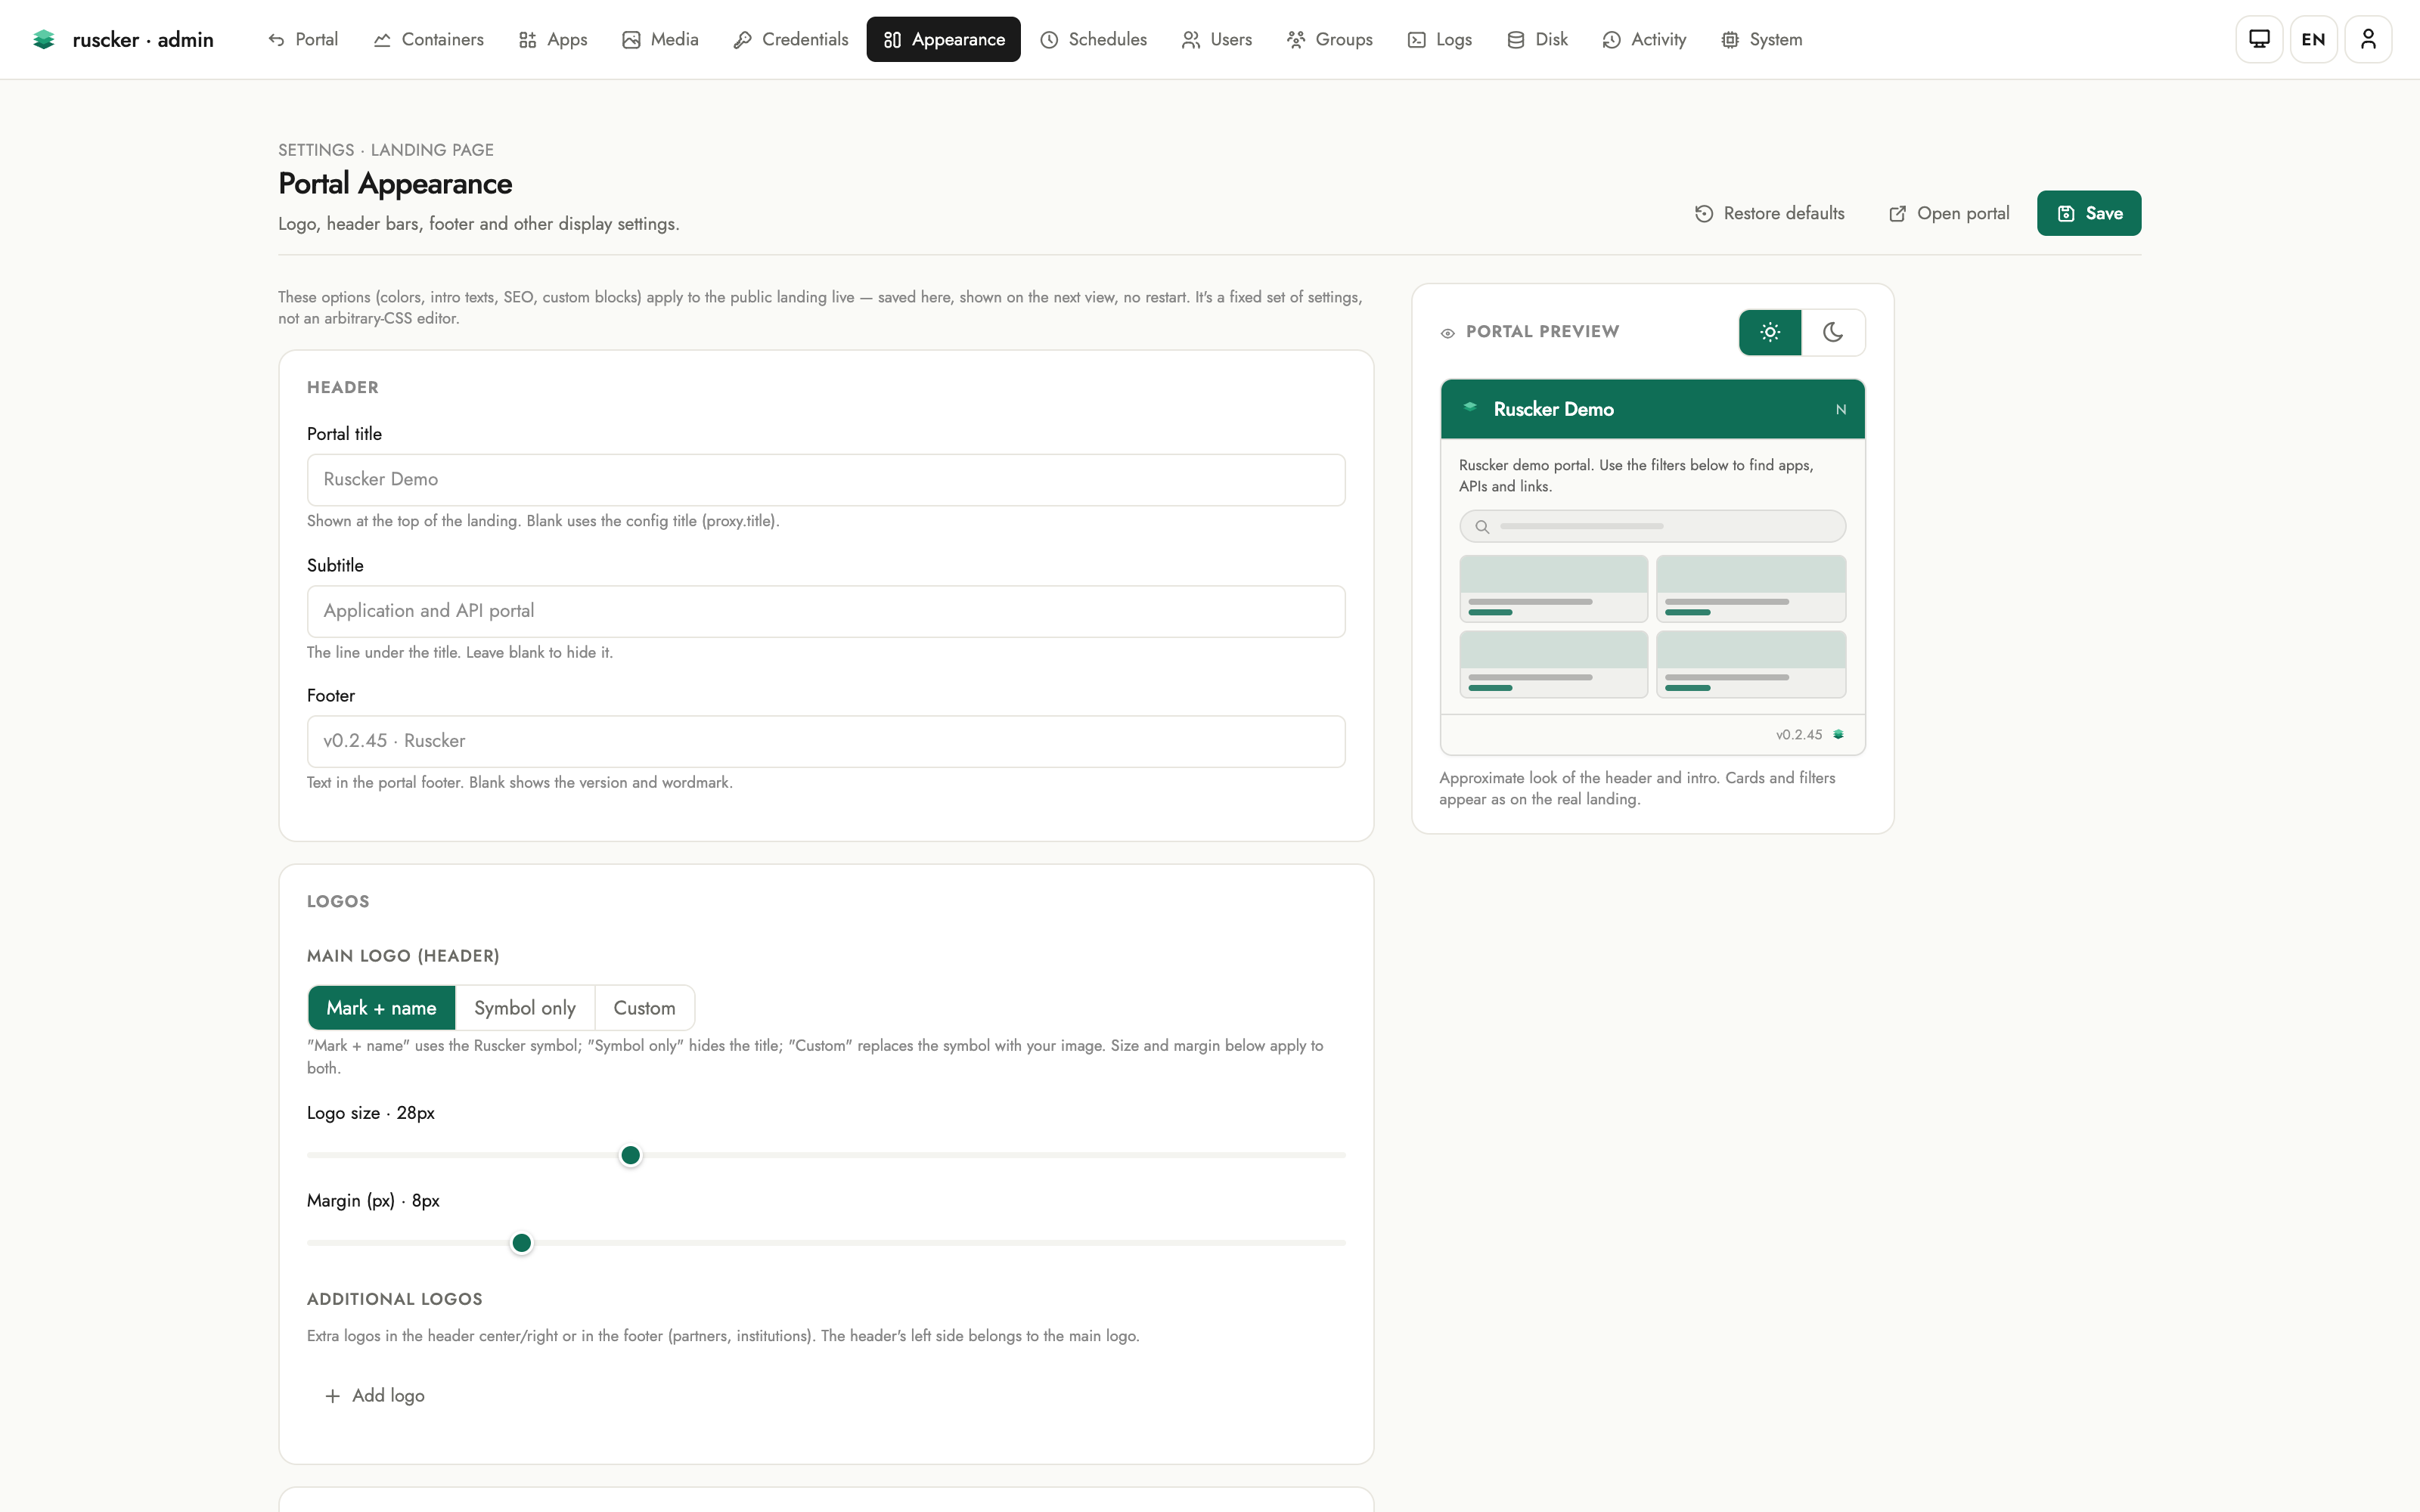Click the monitor theme icon button
The width and height of the screenshot is (2420, 1512).
click(x=2259, y=39)
